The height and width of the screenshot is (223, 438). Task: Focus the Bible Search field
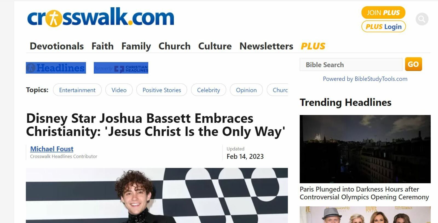coord(351,65)
